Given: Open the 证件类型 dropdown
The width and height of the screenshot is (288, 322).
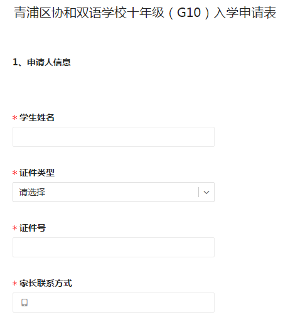Looking at the screenshot, I should tap(114, 192).
